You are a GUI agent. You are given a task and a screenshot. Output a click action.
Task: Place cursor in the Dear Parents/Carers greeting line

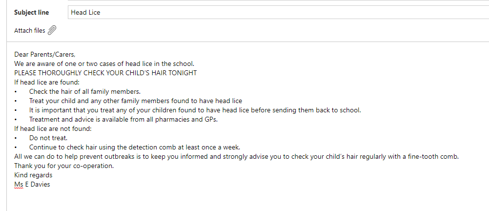(45, 54)
